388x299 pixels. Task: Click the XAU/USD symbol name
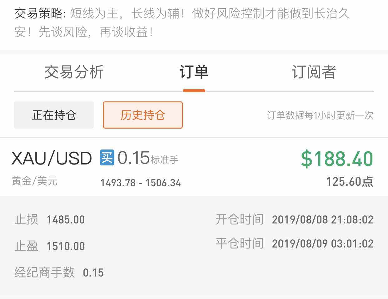[x=52, y=158]
